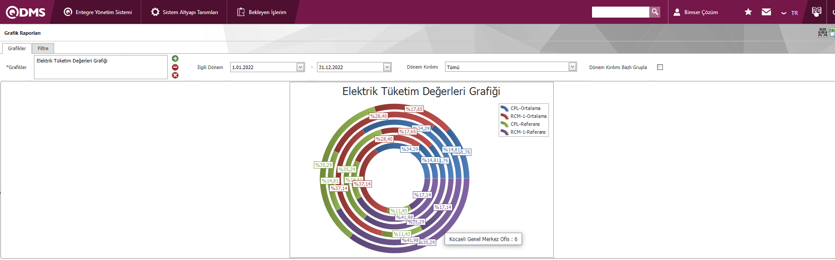Screen dimensions: 835x260
Task: Click the clipboard icon beside Bekleyen İşlerim
Action: 241,12
